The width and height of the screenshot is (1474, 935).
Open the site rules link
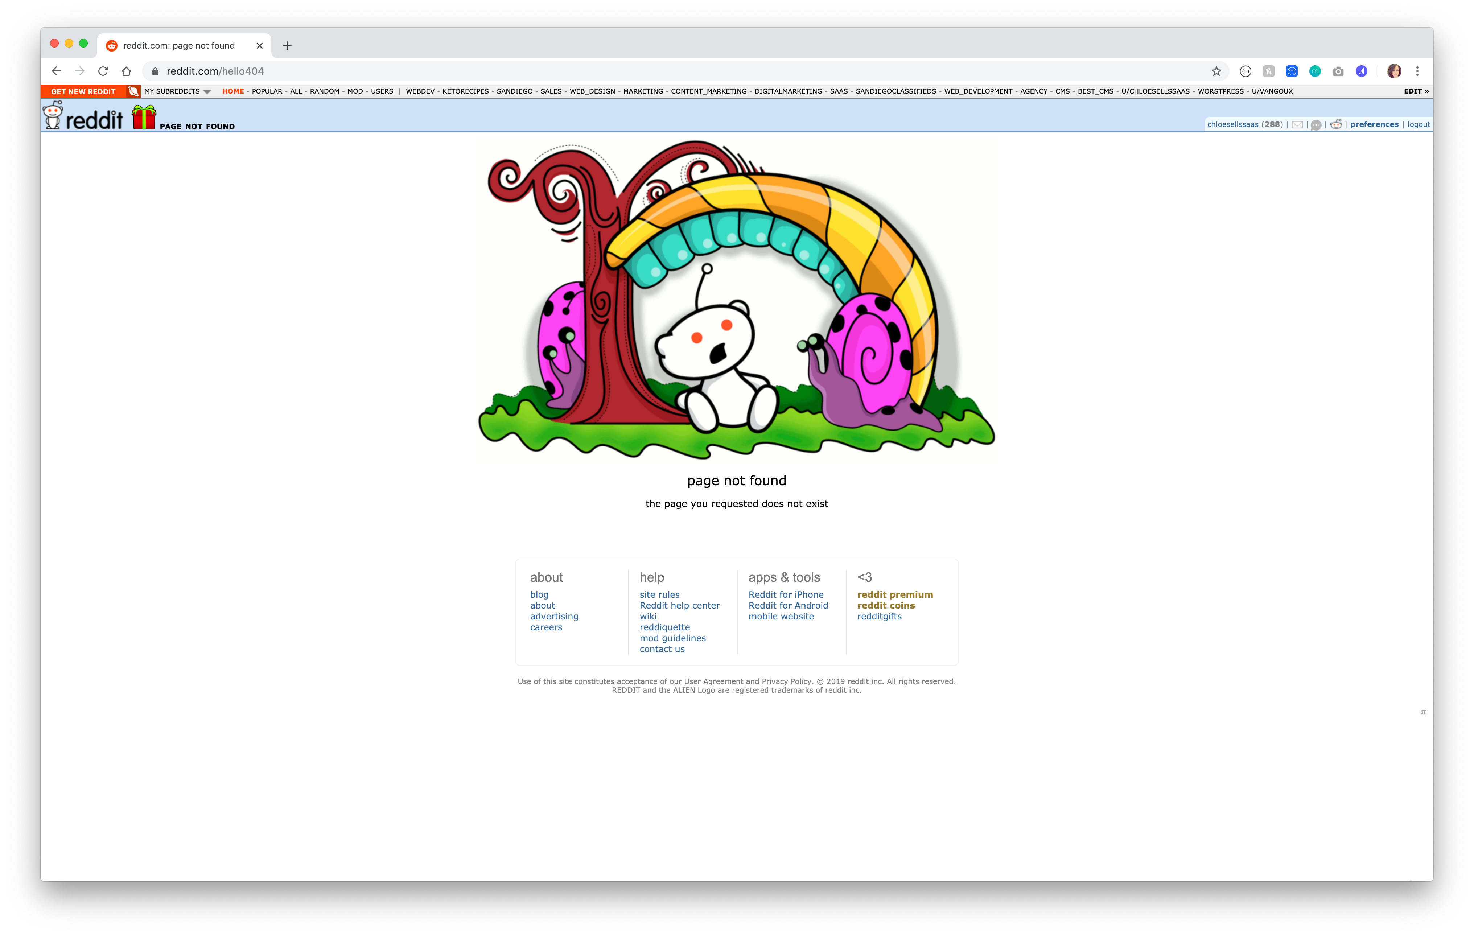click(x=659, y=594)
